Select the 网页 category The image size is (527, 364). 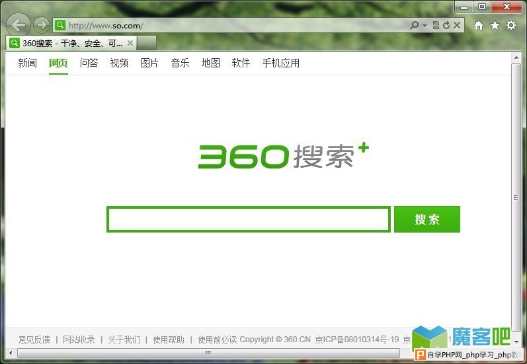(x=58, y=63)
